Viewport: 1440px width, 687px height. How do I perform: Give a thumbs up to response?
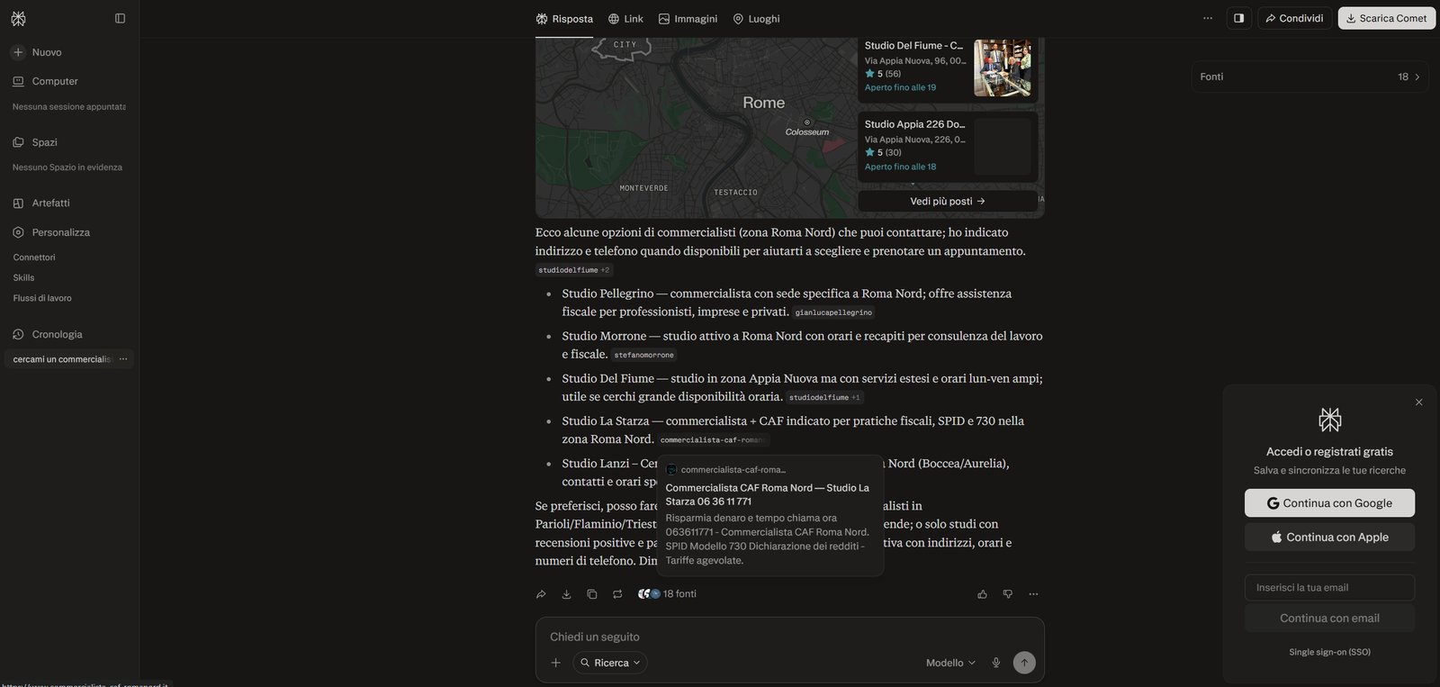tap(982, 594)
